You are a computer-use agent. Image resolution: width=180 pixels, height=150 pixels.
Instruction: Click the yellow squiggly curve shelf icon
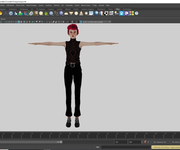[x=56, y=13]
